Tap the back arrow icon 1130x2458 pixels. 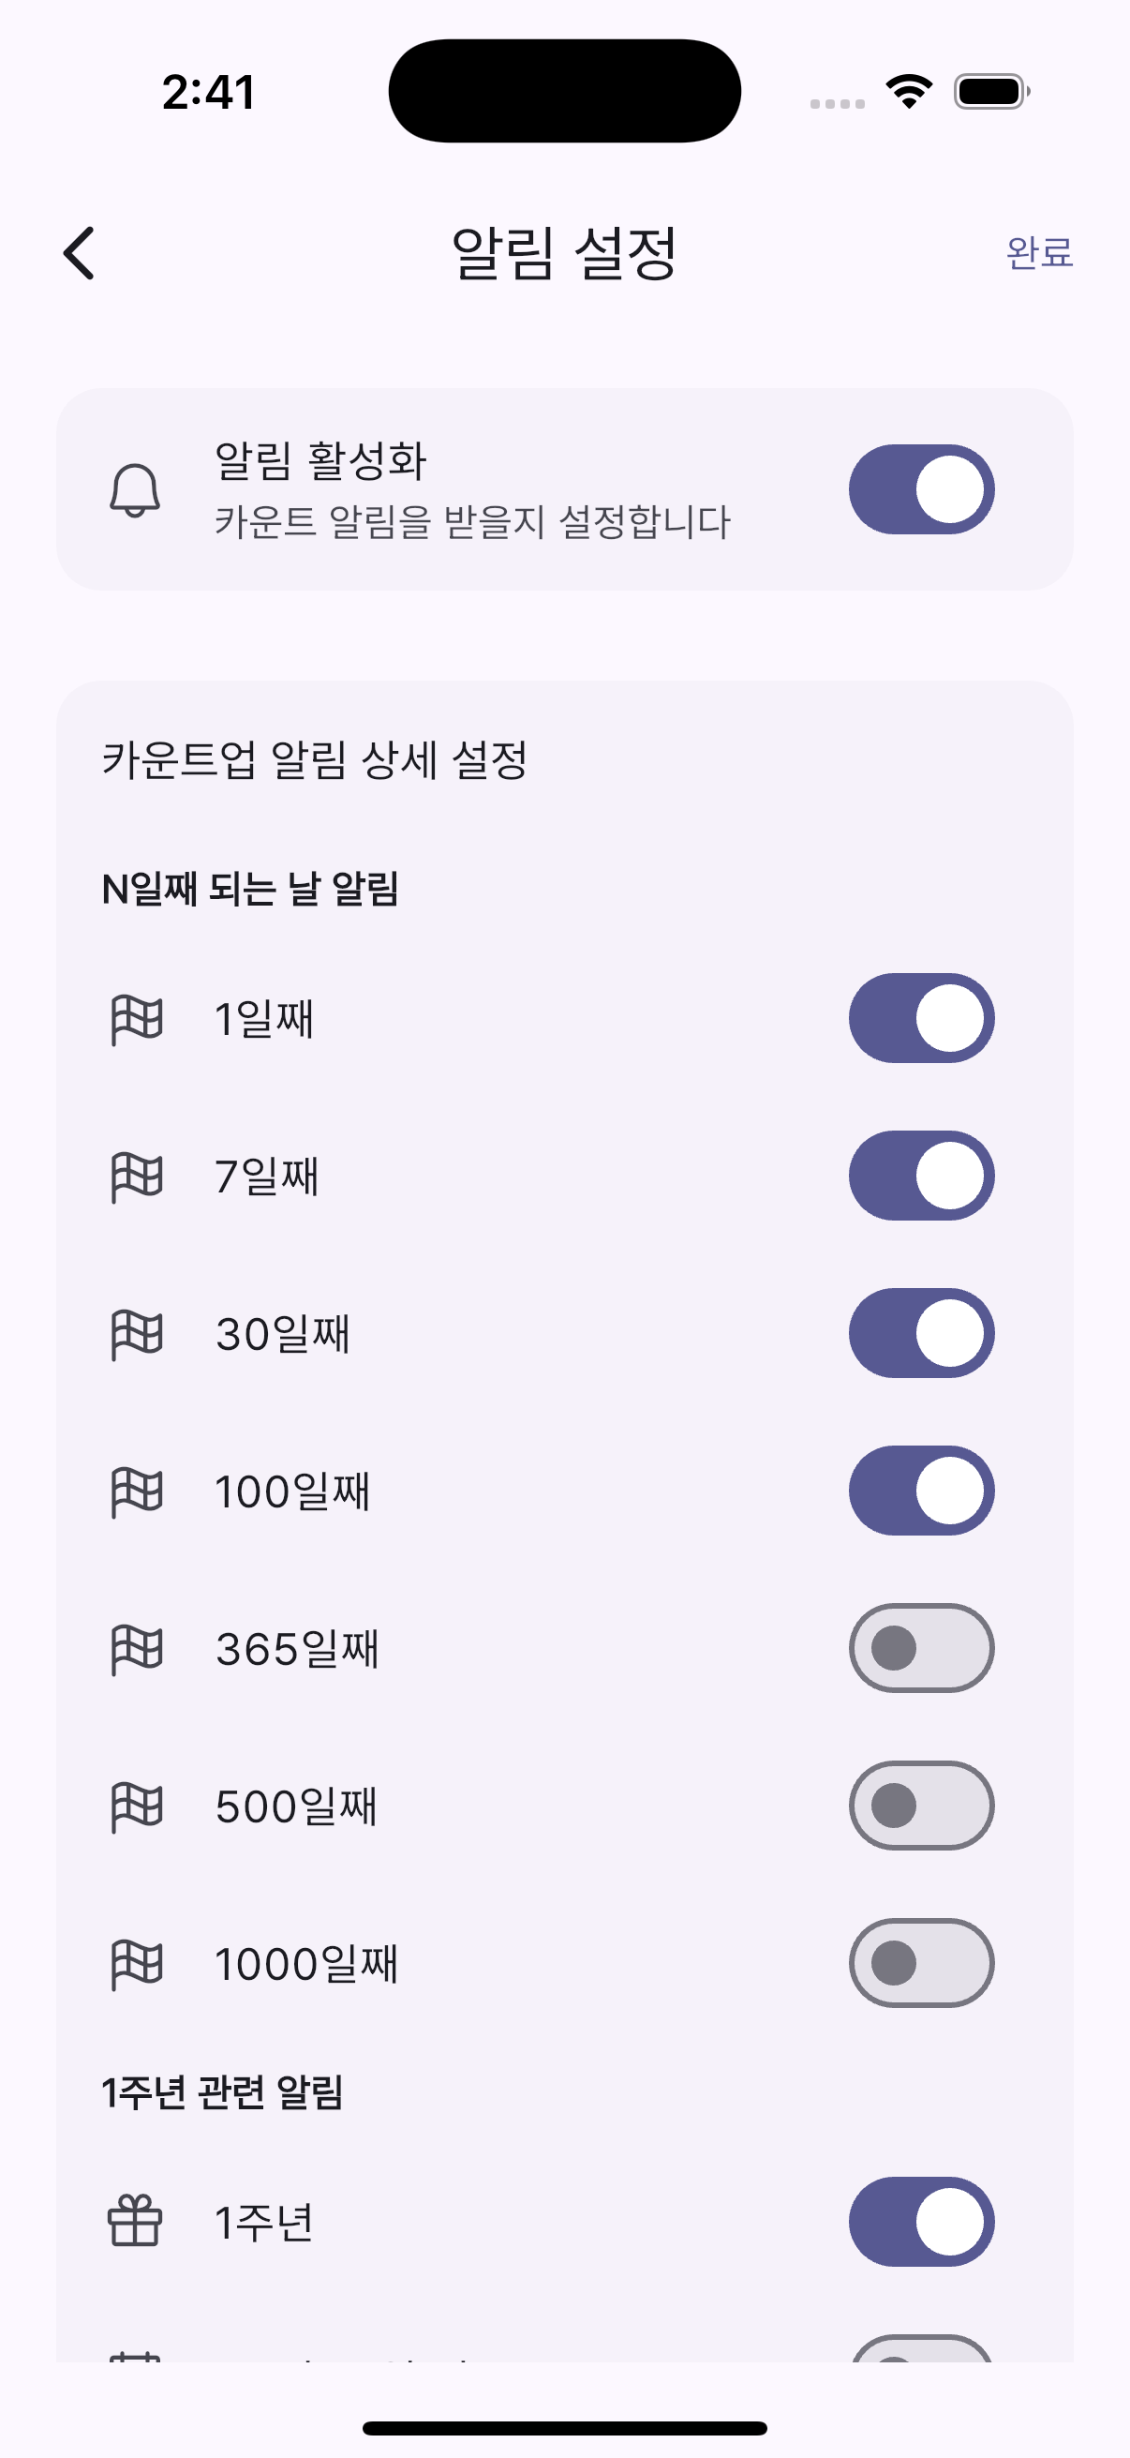coord(79,253)
